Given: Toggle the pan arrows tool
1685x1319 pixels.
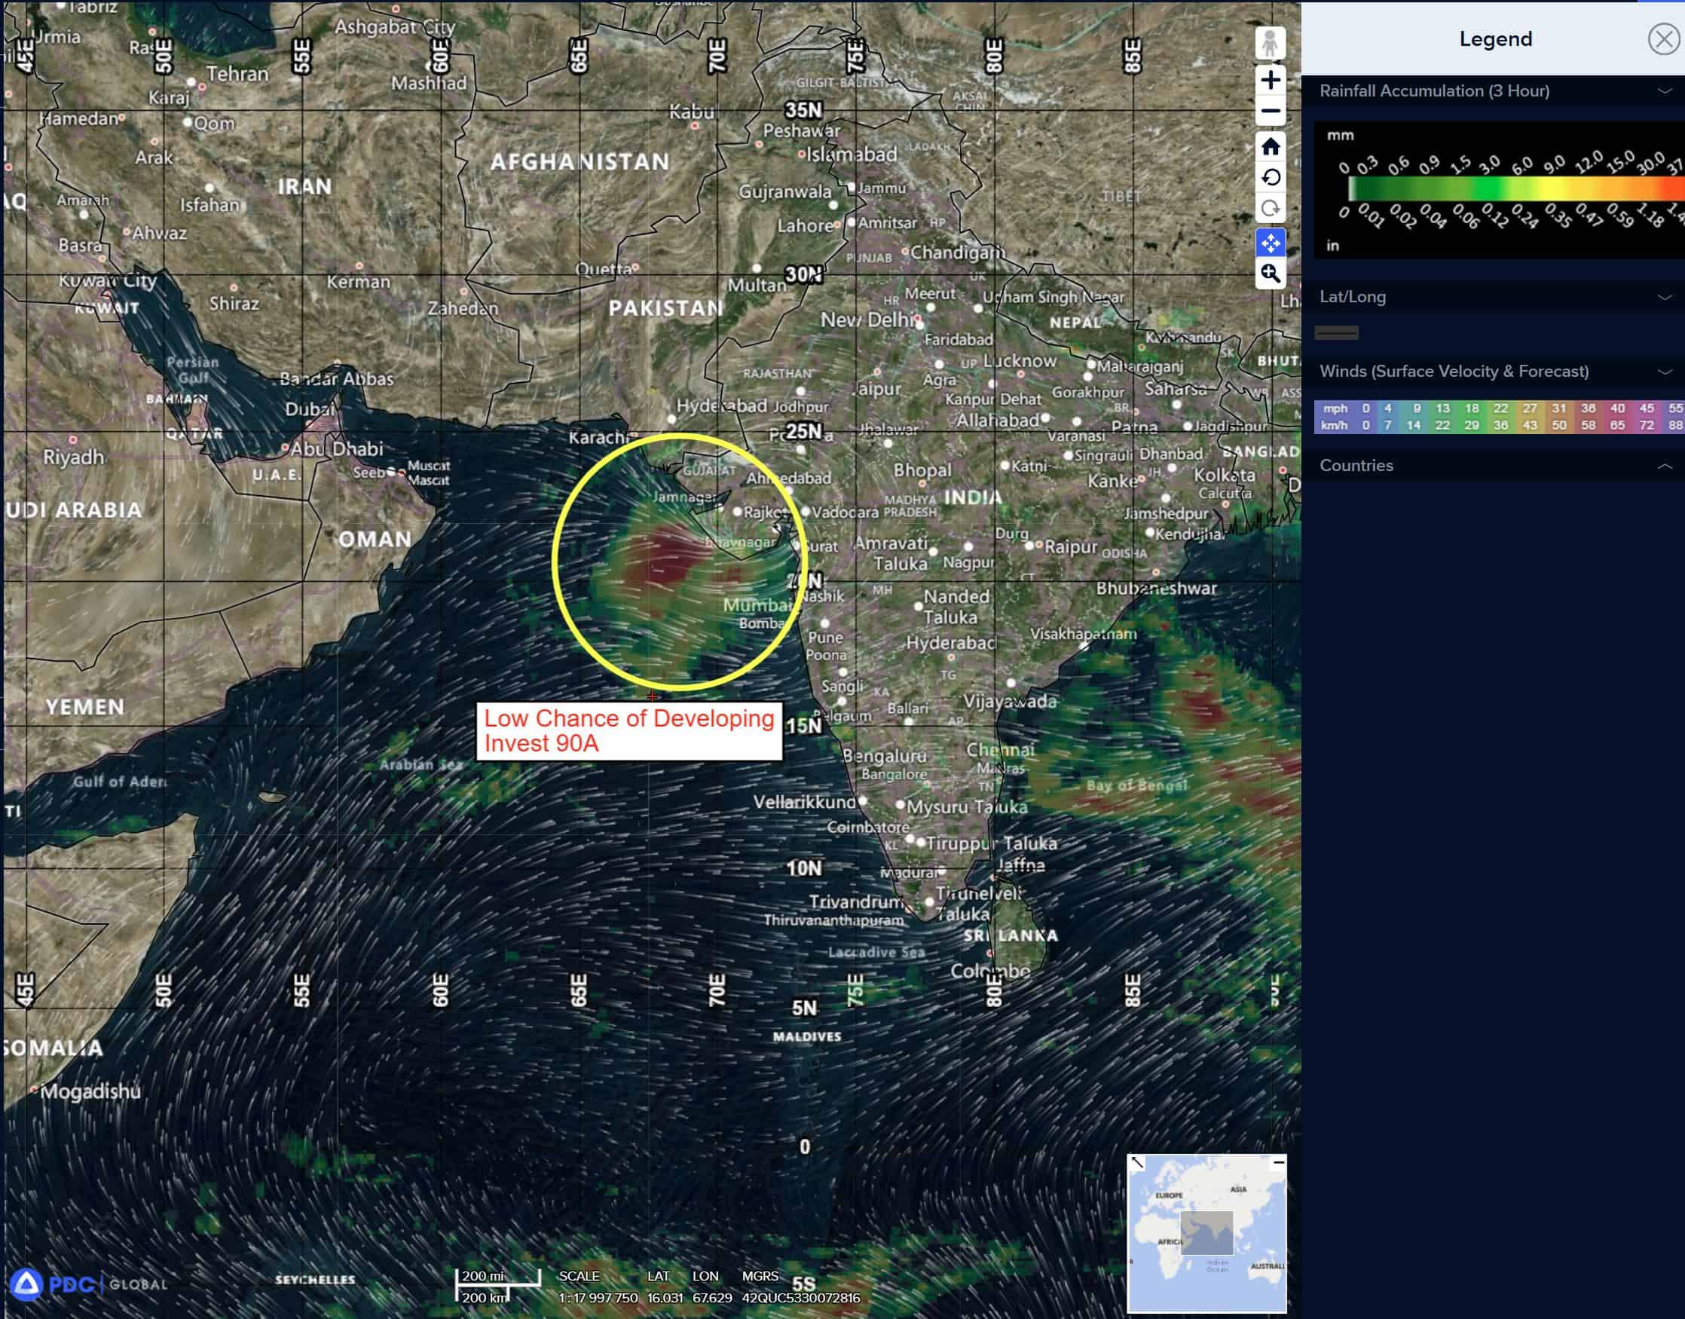Looking at the screenshot, I should coord(1271,243).
